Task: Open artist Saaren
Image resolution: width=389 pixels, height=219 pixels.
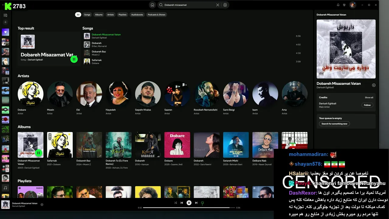Action: 177,94
